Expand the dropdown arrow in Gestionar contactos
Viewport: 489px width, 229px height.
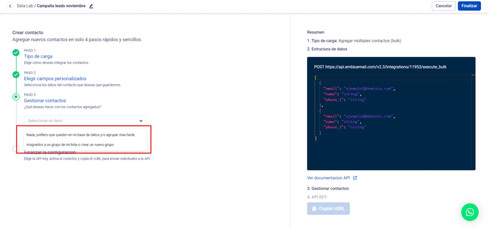tap(141, 121)
